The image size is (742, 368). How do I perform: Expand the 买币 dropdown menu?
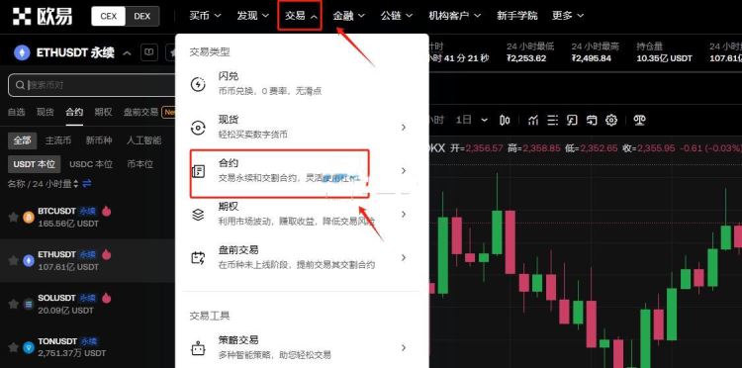205,16
